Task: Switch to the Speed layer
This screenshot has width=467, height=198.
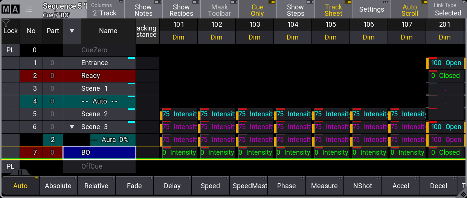Action: (210, 186)
